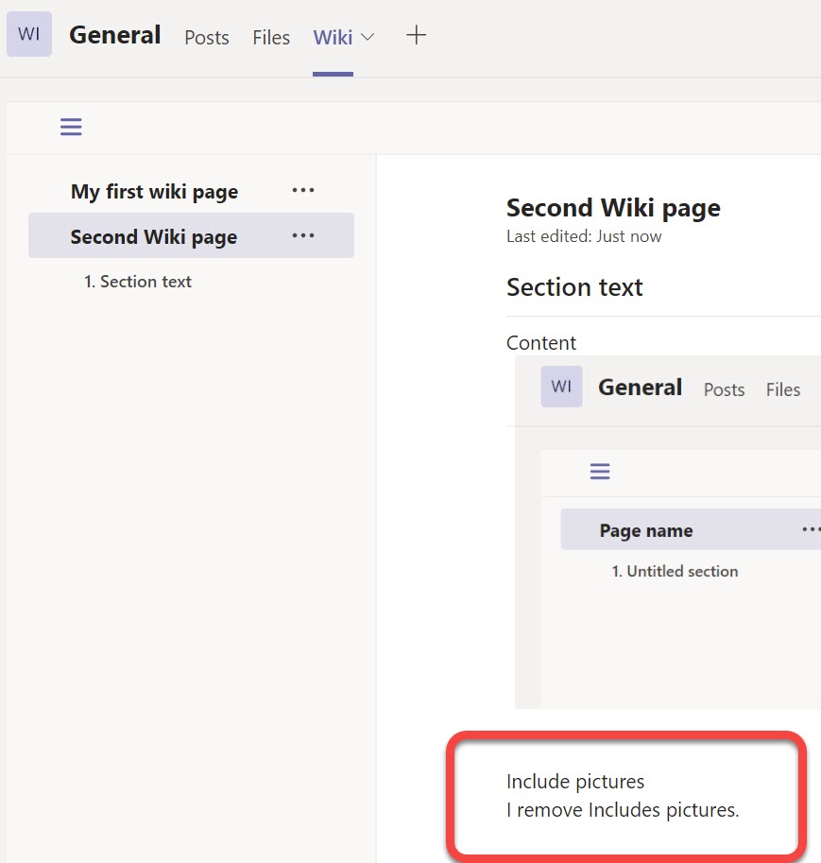The width and height of the screenshot is (821, 863).
Task: Switch to Files tab in top header
Action: coord(271,38)
